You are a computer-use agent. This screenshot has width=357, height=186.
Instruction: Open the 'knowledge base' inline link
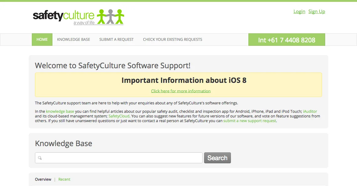(60, 112)
